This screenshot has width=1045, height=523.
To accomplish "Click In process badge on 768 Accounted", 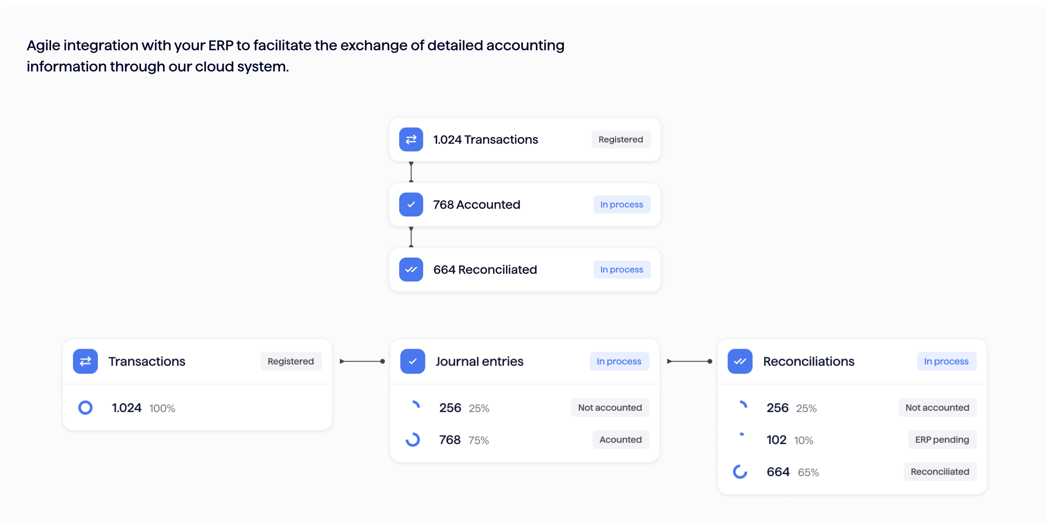I will pyautogui.click(x=621, y=204).
